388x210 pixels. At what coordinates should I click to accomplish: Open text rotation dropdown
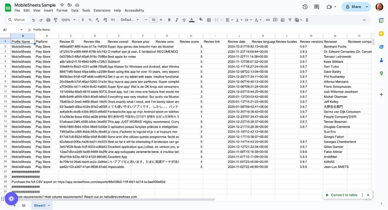coord(258,20)
